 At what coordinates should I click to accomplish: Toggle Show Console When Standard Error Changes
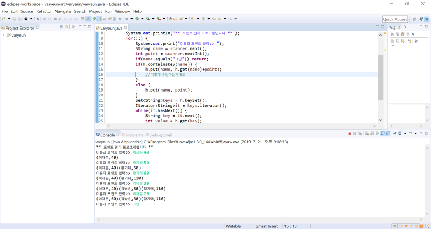point(387,133)
